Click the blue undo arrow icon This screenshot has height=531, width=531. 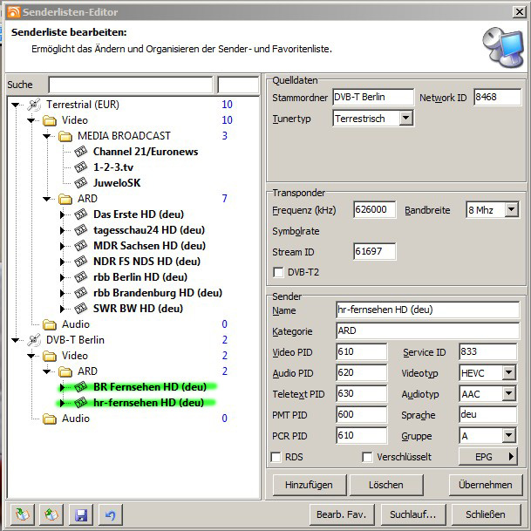[x=111, y=515]
